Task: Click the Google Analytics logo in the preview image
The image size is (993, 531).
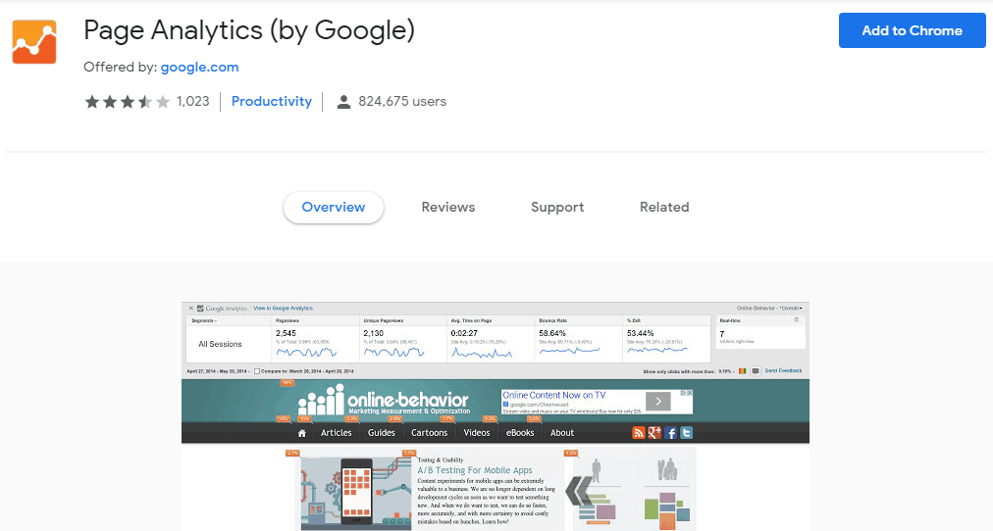Action: pos(223,309)
